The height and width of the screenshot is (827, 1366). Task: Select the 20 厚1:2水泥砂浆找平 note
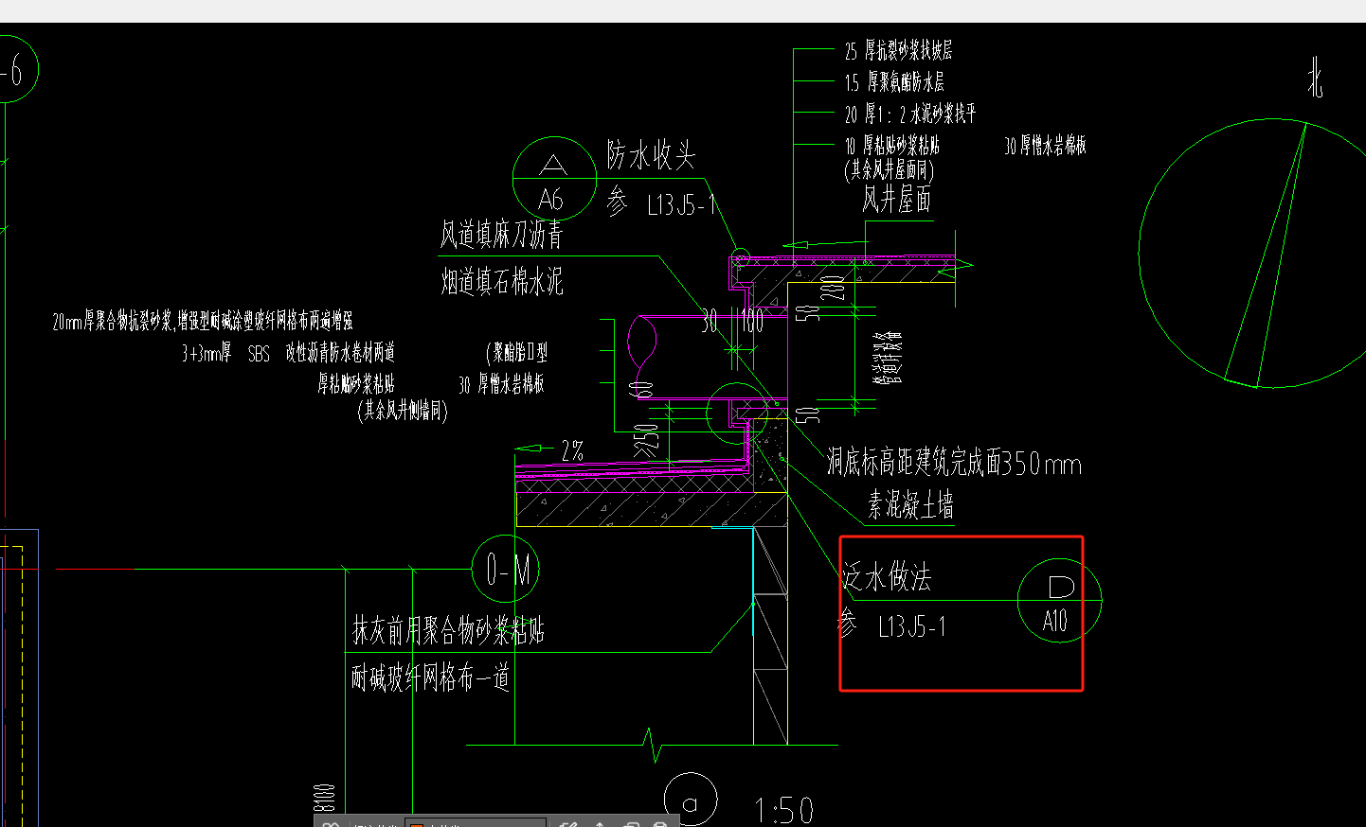tap(909, 114)
